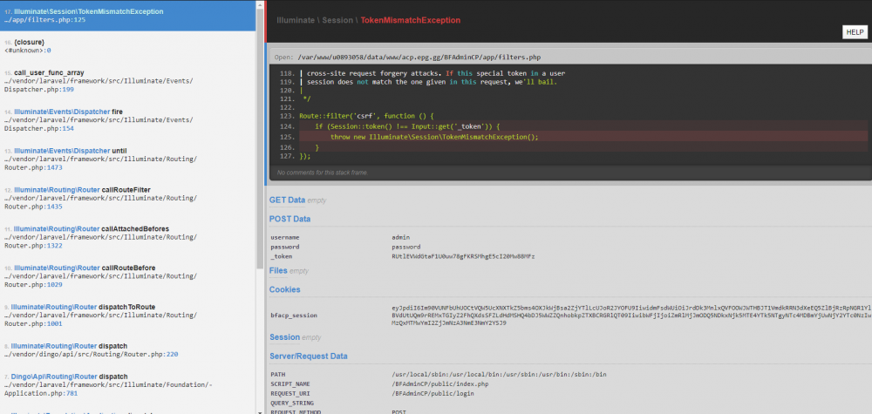Screen dimensions: 872x414
Task: Click the POST Data section heading
Action: 290,219
